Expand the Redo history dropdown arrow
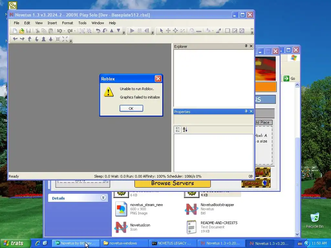Viewport: 331px width, 248px height. (x=75, y=31)
